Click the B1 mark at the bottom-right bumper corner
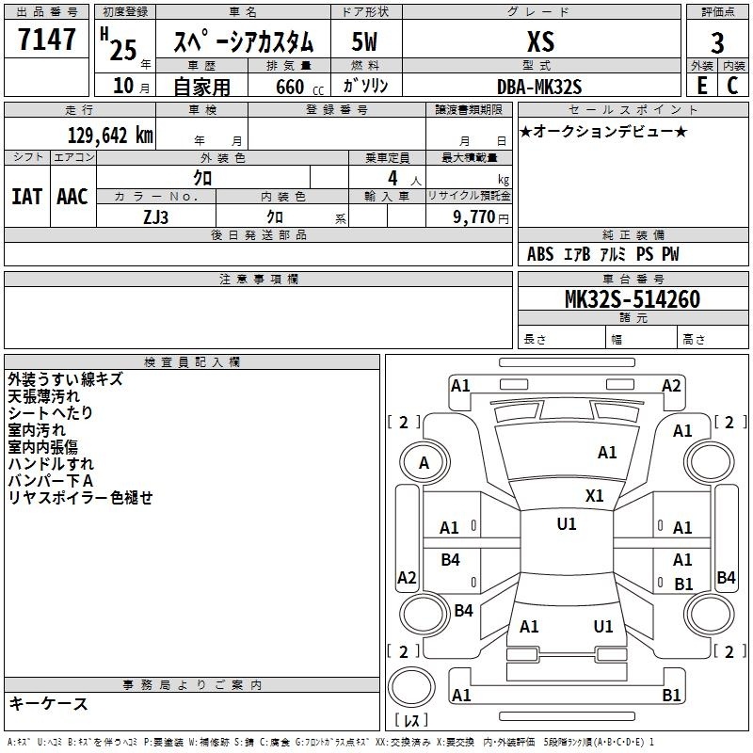Image resolution: width=753 pixels, height=753 pixels. (x=671, y=696)
